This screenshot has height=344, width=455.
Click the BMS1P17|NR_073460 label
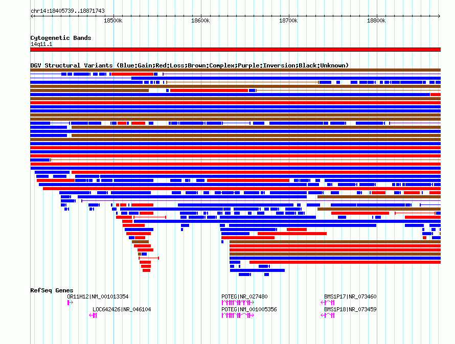[350, 296]
